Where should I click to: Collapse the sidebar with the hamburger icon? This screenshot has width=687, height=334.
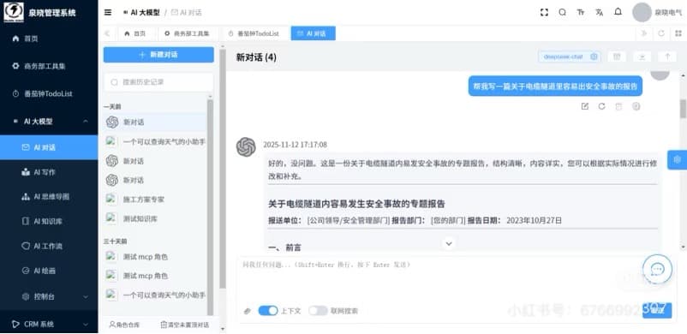tap(108, 12)
